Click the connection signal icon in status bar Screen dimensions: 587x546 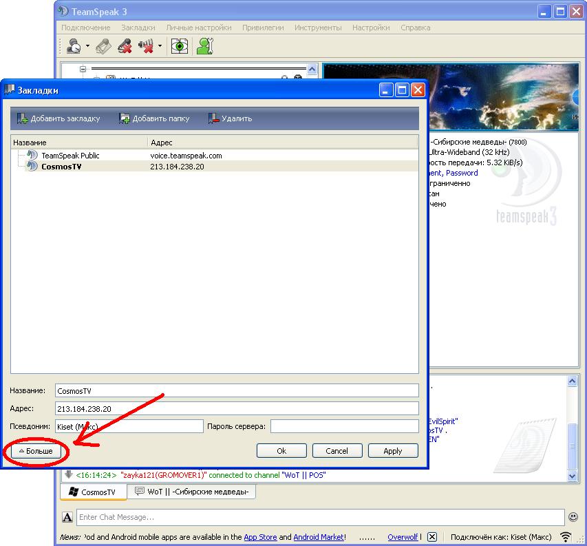pos(566,537)
